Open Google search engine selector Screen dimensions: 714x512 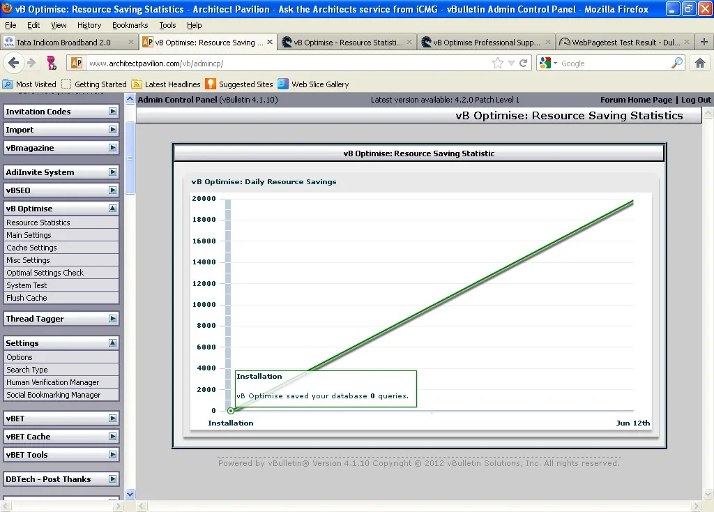pos(548,63)
